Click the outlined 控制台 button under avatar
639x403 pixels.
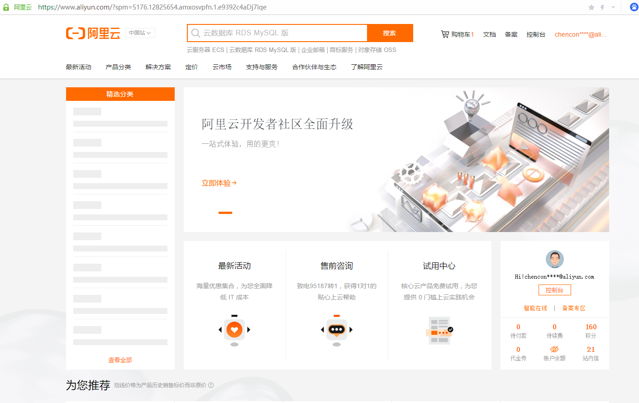(x=554, y=290)
